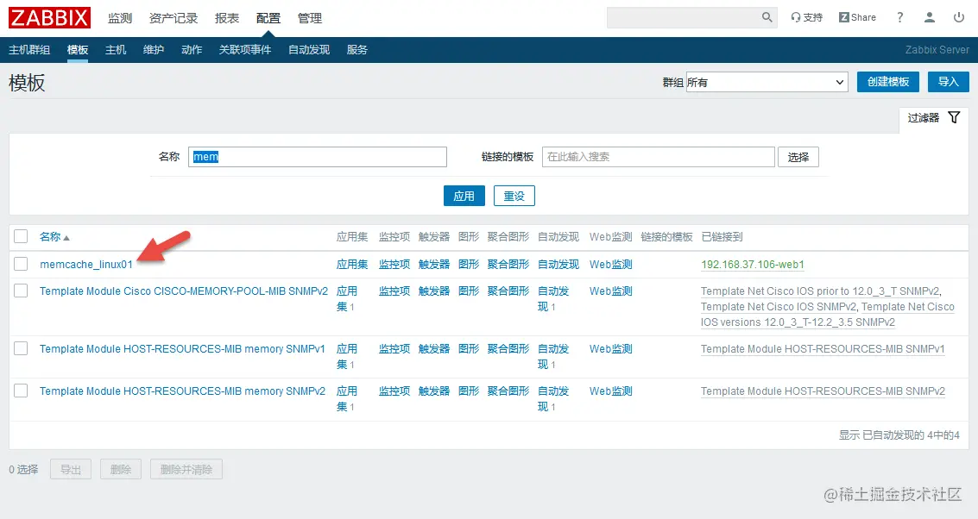Click the search magnifier icon
The height and width of the screenshot is (519, 978).
tap(767, 17)
